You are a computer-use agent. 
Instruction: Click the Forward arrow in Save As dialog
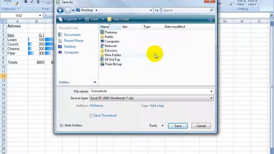(x=68, y=10)
